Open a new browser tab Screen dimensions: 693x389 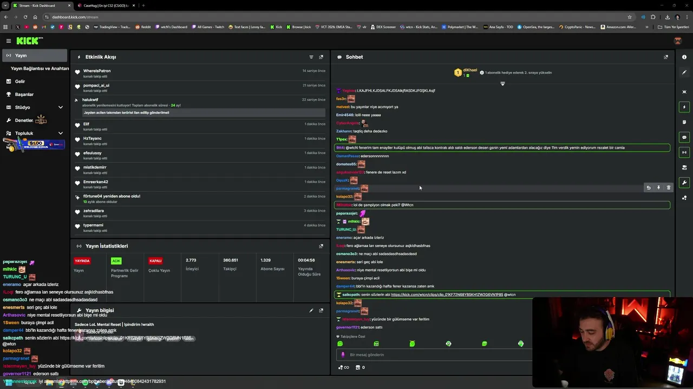143,5
